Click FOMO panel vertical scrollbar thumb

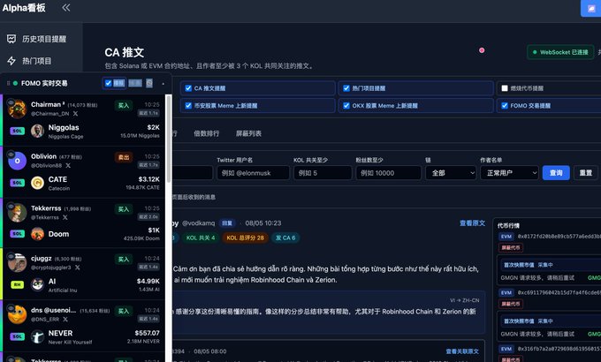168,139
